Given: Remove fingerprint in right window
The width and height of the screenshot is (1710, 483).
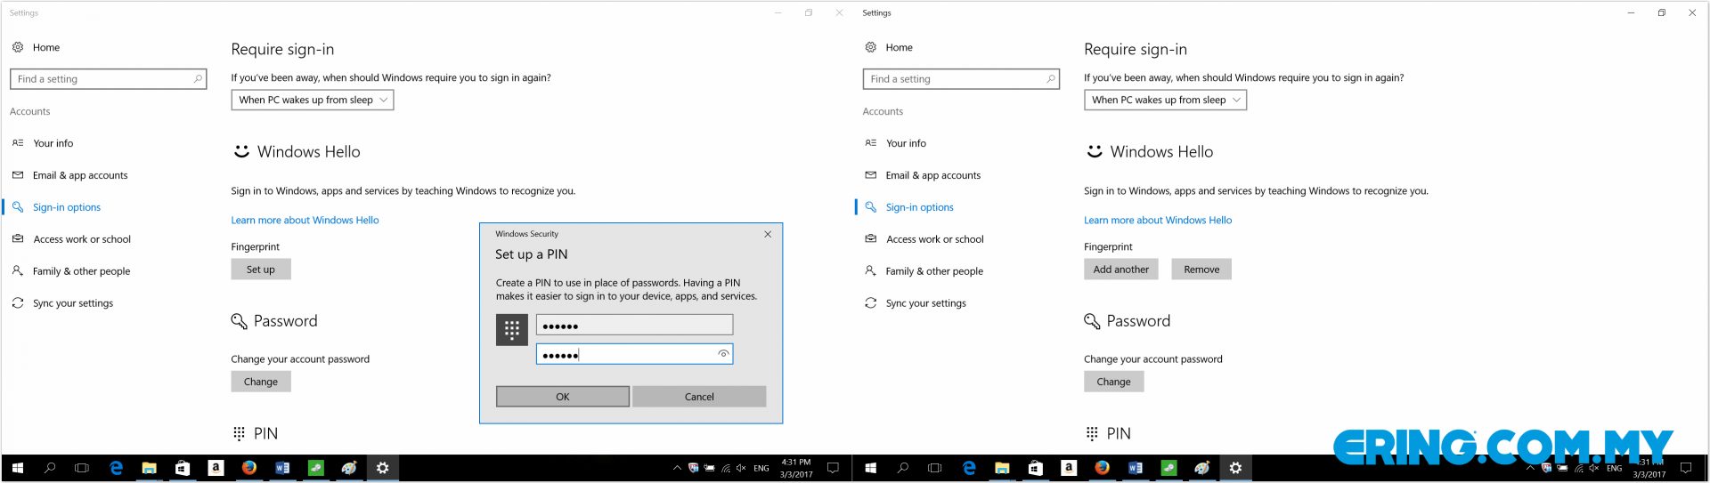Looking at the screenshot, I should [1201, 270].
